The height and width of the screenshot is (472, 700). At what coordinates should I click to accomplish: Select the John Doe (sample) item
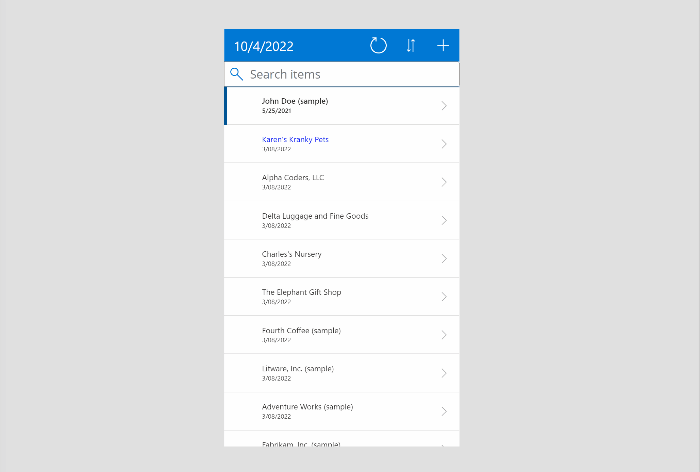point(341,105)
